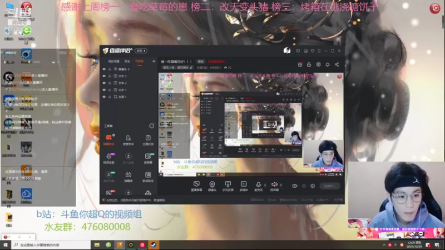Open the 读弹幕 read-danmaku tool
This screenshot has width=445, height=250.
[x=148, y=158]
